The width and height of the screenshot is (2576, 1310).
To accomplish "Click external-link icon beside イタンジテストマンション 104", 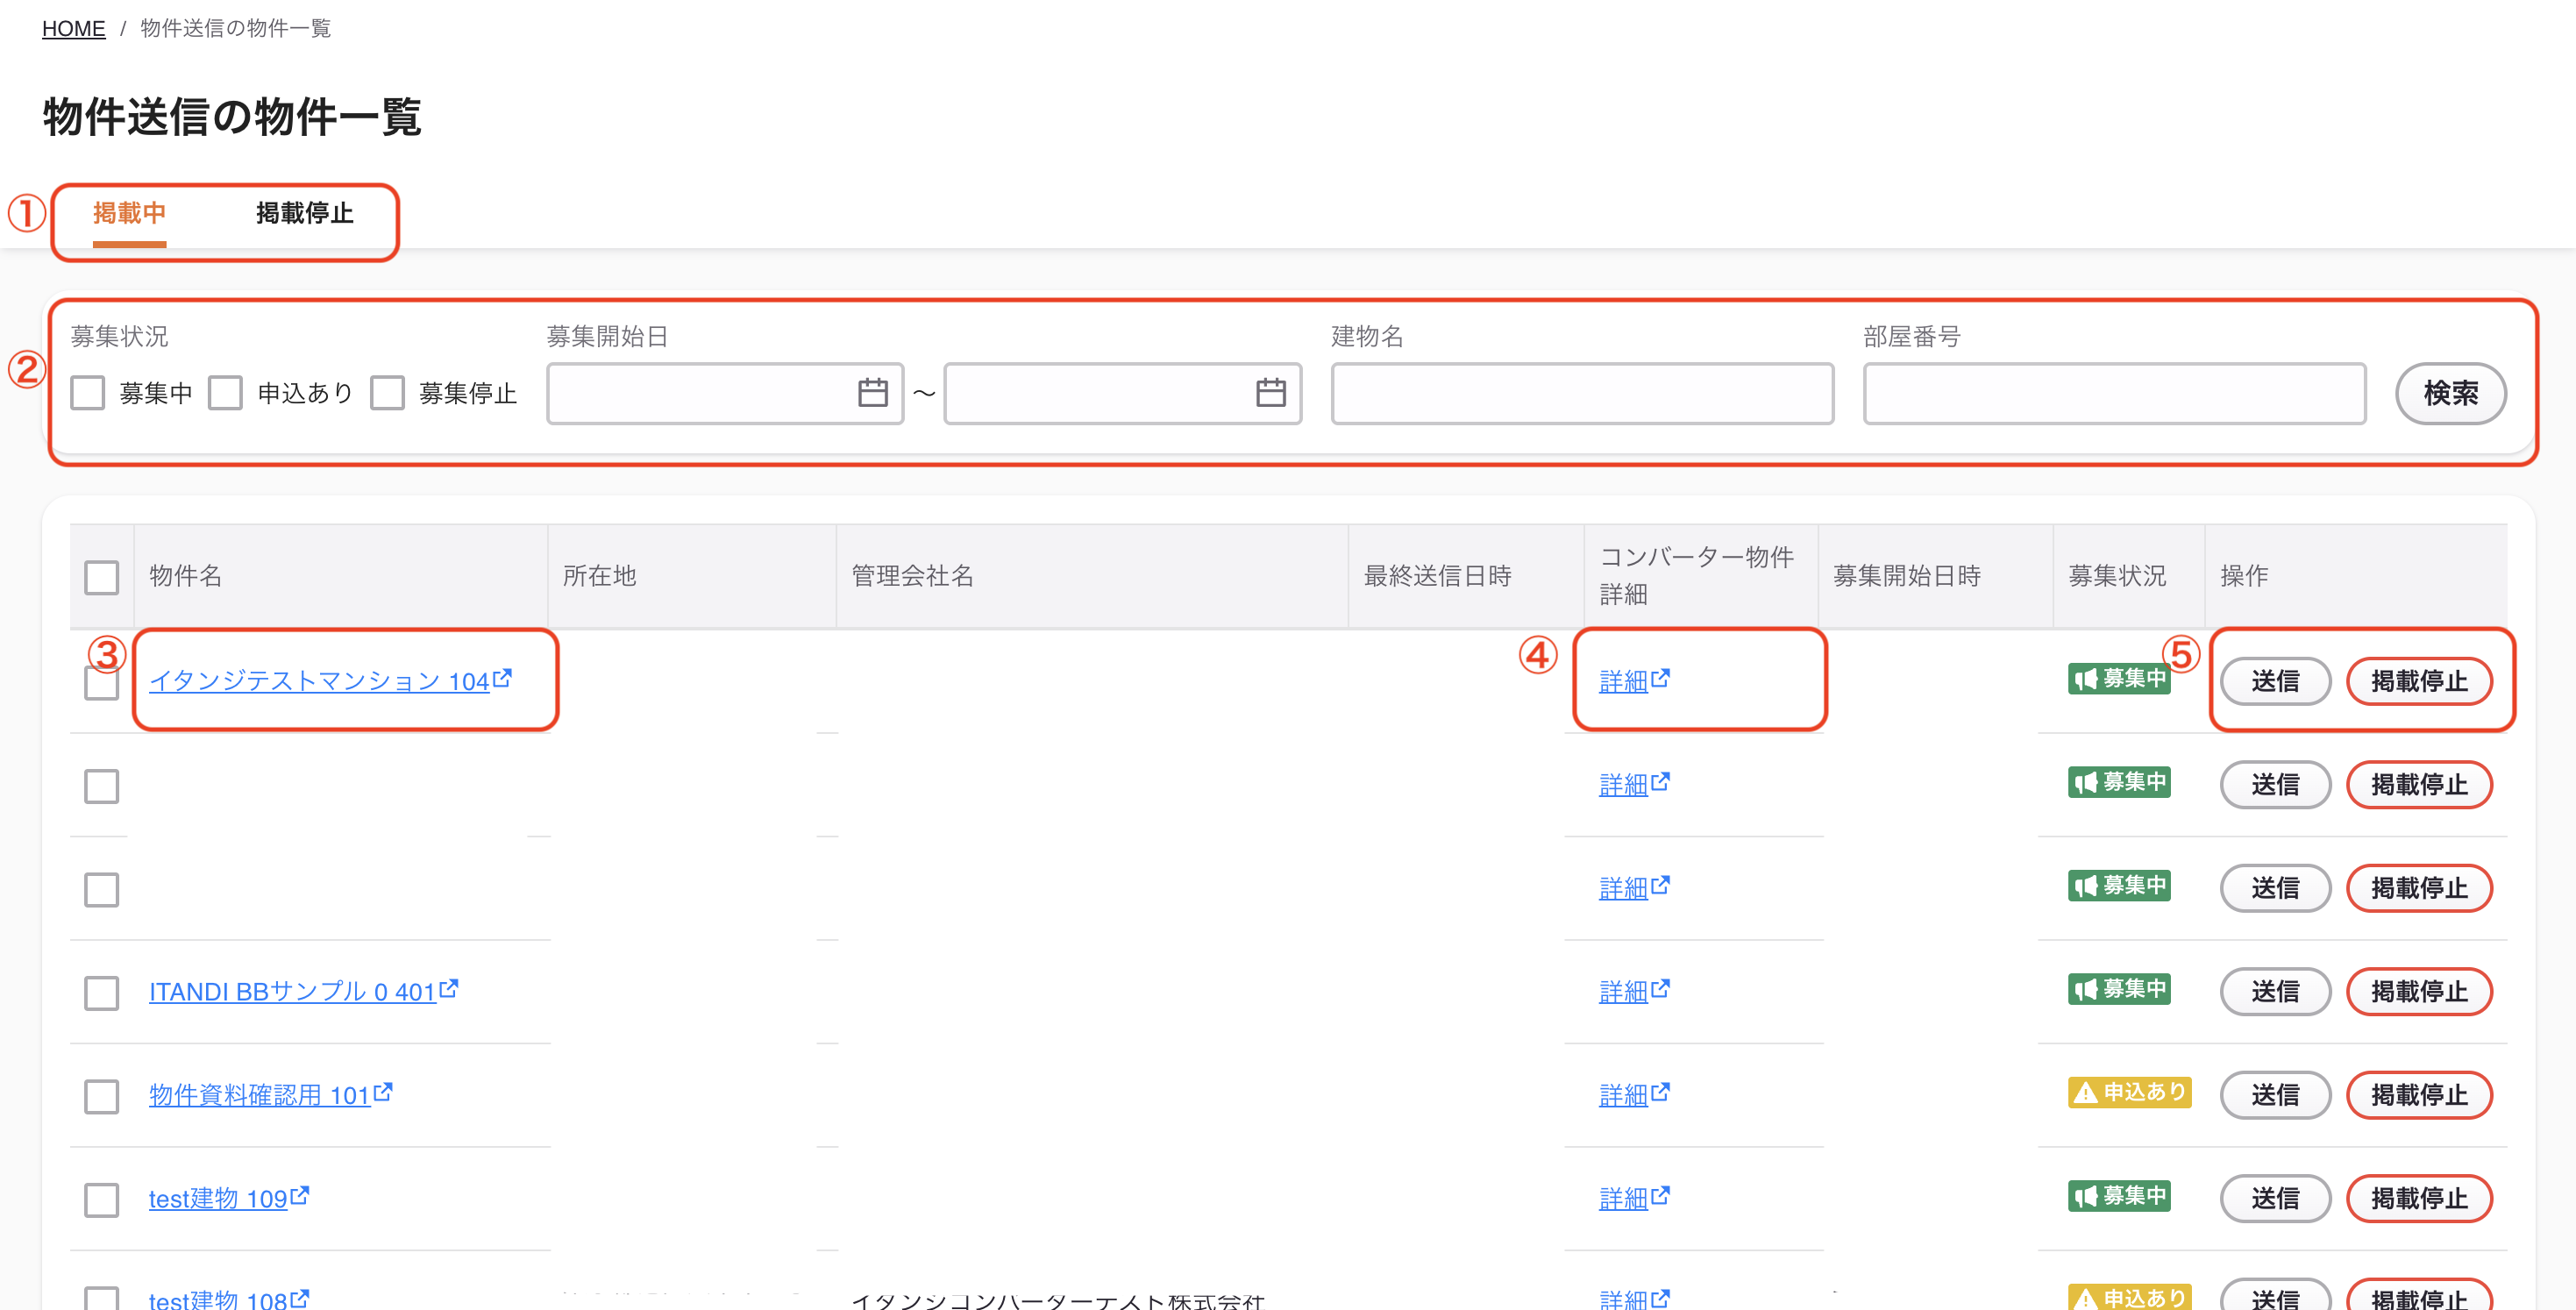I will (502, 678).
